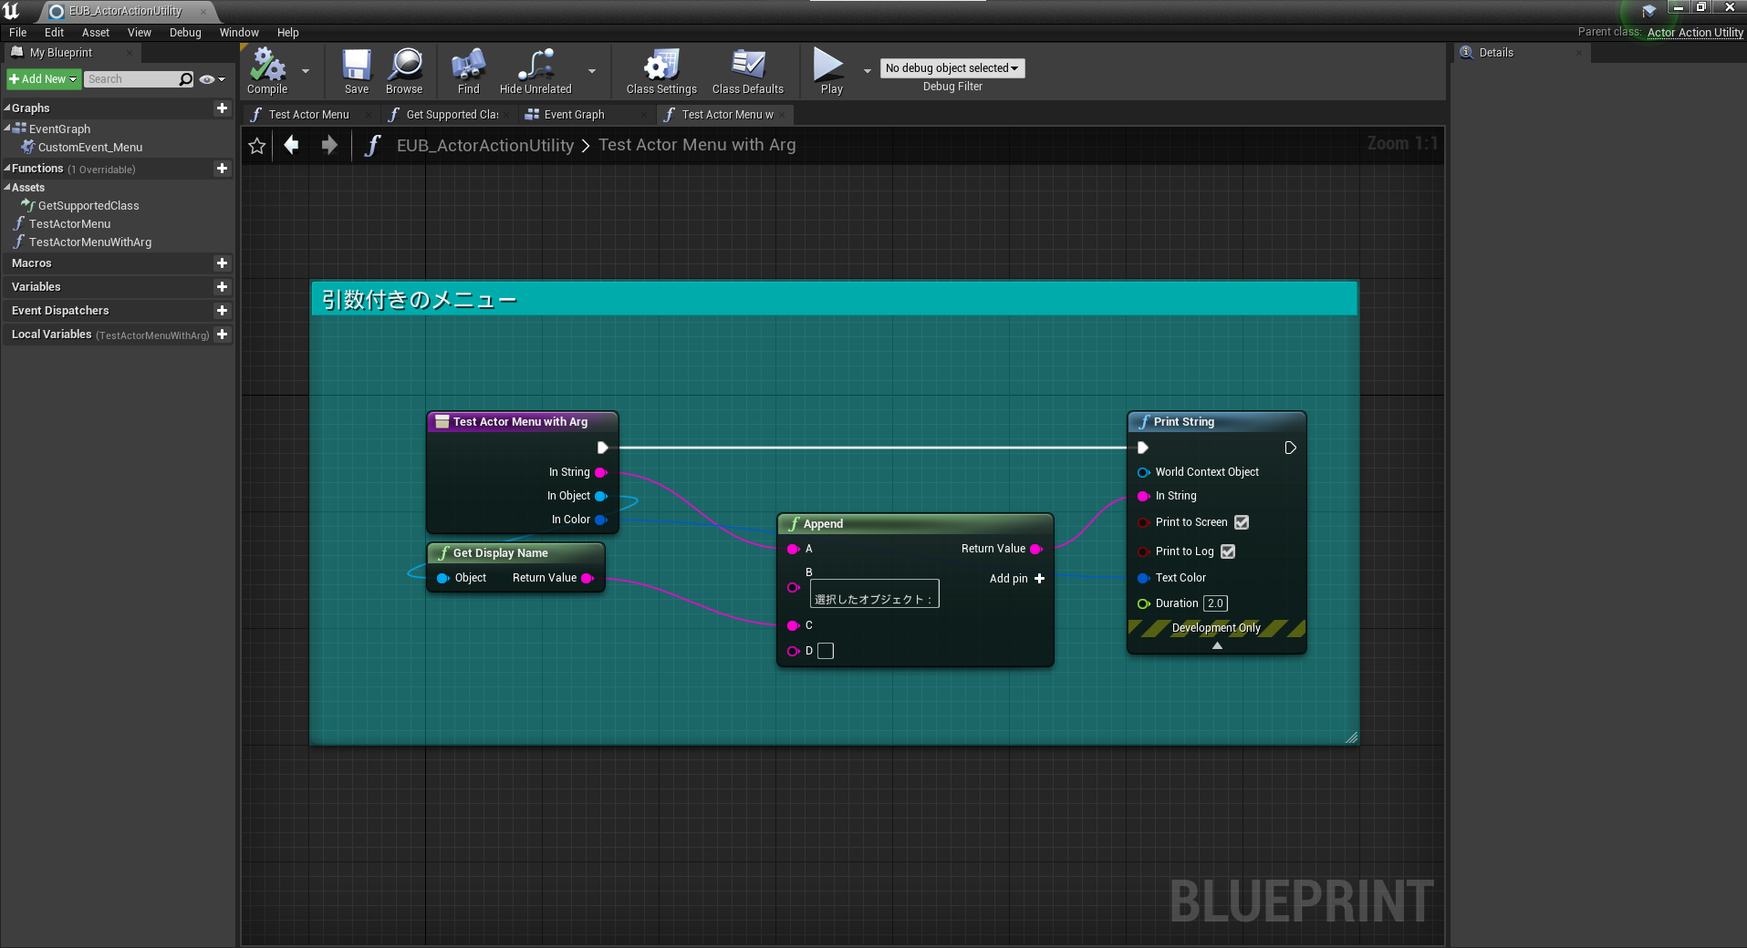1747x948 pixels.
Task: Select TestActorMenuWithArg function in list
Action: [x=90, y=242]
